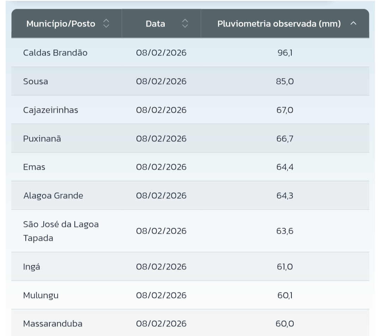This screenshot has height=336, width=381.
Task: Click the date cell in Ingá row
Action: [161, 267]
